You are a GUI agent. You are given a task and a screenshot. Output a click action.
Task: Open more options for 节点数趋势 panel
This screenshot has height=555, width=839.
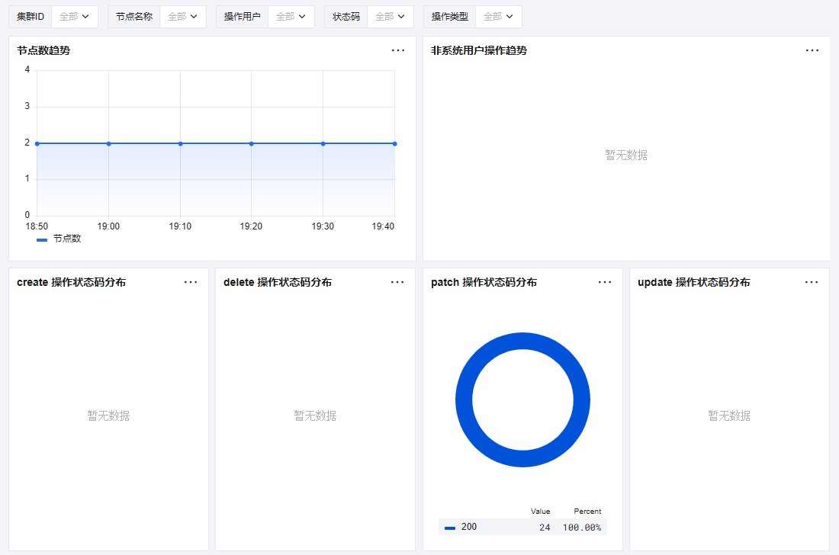coord(398,50)
